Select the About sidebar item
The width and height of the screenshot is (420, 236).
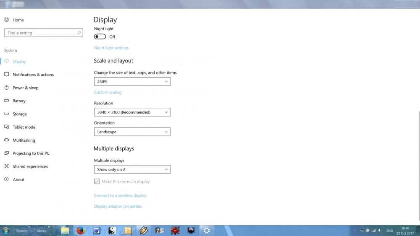[x=18, y=179]
